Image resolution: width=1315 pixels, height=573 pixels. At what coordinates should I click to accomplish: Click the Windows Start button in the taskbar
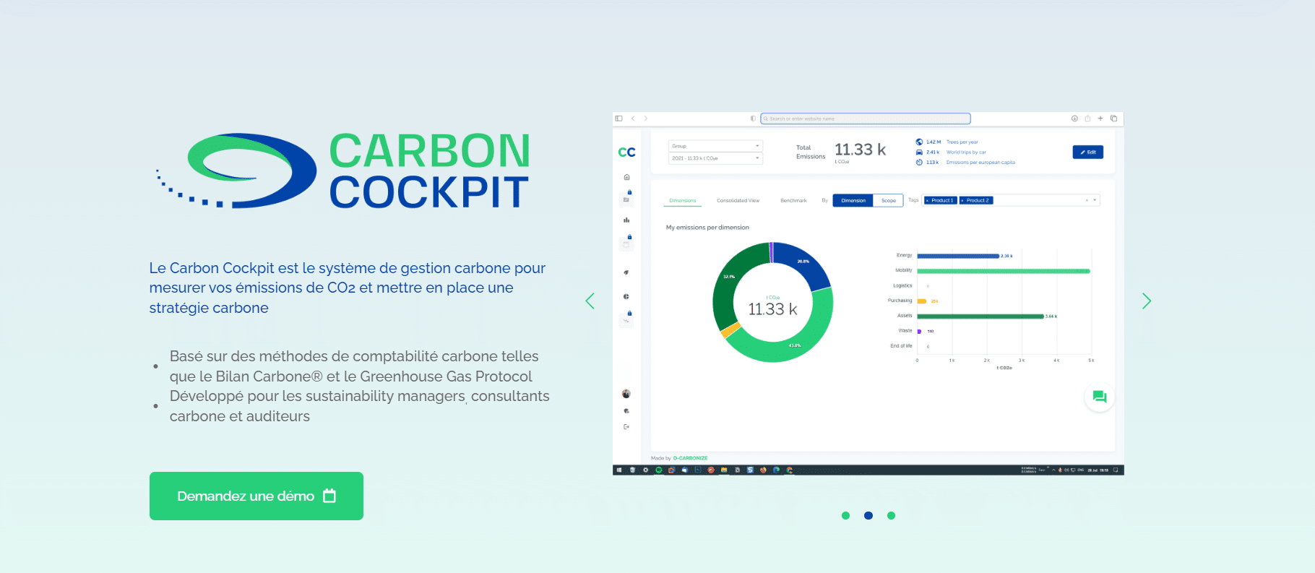[x=619, y=470]
